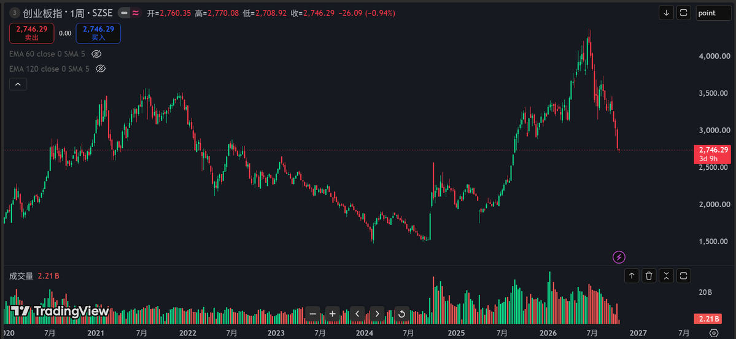The width and height of the screenshot is (736, 339).
Task: Click the 0.00 spread value between buttons
Action: [x=65, y=33]
